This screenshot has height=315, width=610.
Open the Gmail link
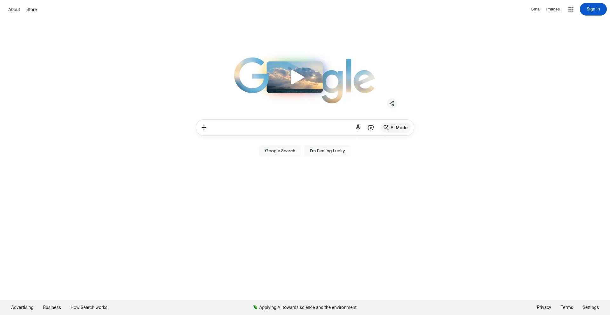click(536, 9)
